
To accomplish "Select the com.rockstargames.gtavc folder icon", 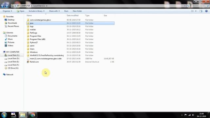I will point(28,20).
